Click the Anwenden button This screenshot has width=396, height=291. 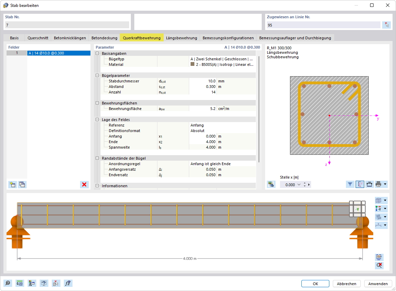(x=378, y=283)
